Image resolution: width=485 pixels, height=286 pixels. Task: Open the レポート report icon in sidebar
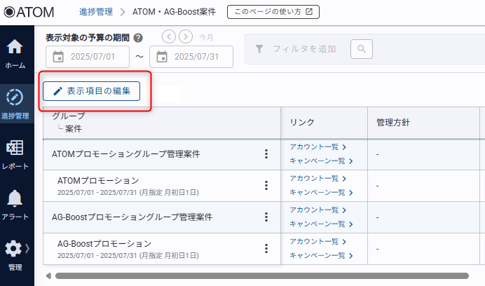coord(15,153)
